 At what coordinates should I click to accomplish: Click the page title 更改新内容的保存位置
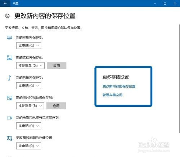pos(45,16)
